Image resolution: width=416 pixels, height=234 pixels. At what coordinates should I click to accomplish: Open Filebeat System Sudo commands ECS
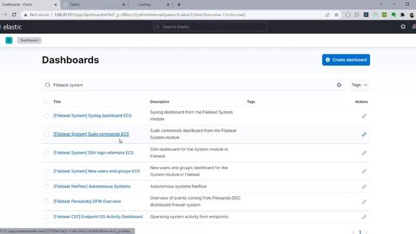[91, 134]
